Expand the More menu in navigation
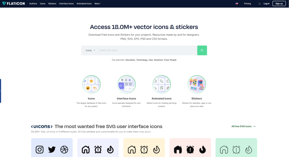Viewport: 289px width, 157px height. 98,4
